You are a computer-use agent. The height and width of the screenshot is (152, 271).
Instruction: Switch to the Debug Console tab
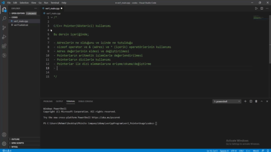point(86,101)
